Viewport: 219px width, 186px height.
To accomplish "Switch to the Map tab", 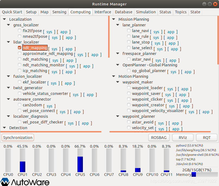I will point(44,12).
